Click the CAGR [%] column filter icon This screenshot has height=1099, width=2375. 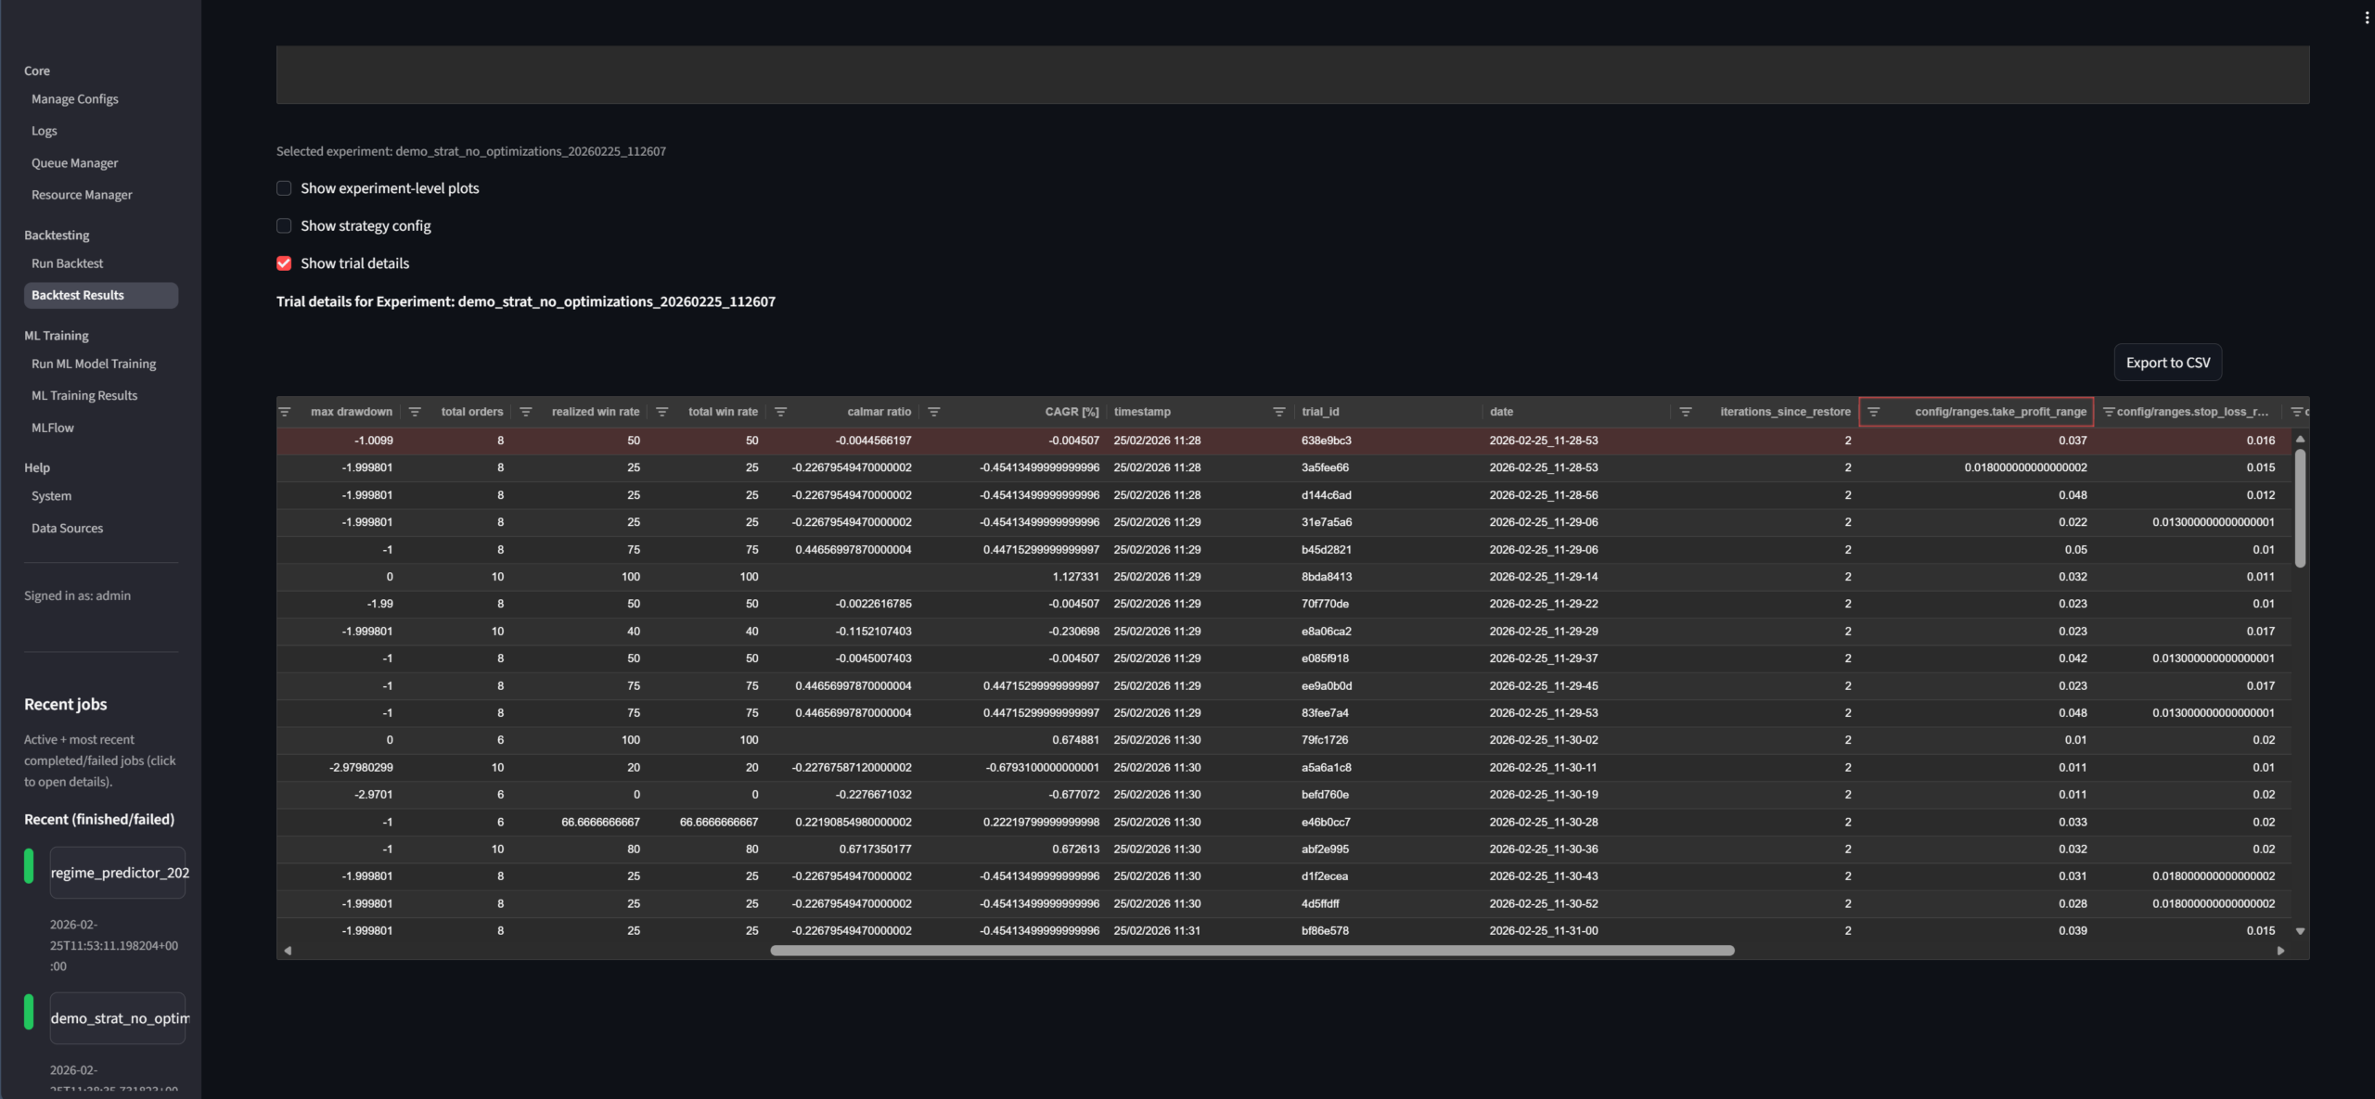click(934, 412)
